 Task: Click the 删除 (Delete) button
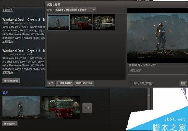pos(183,83)
